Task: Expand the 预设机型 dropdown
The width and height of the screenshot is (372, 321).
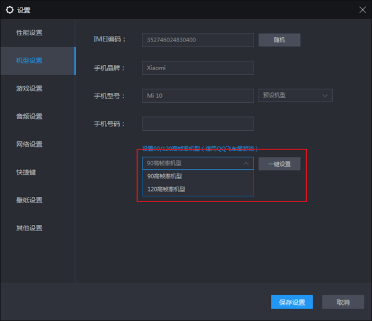Action: click(295, 95)
